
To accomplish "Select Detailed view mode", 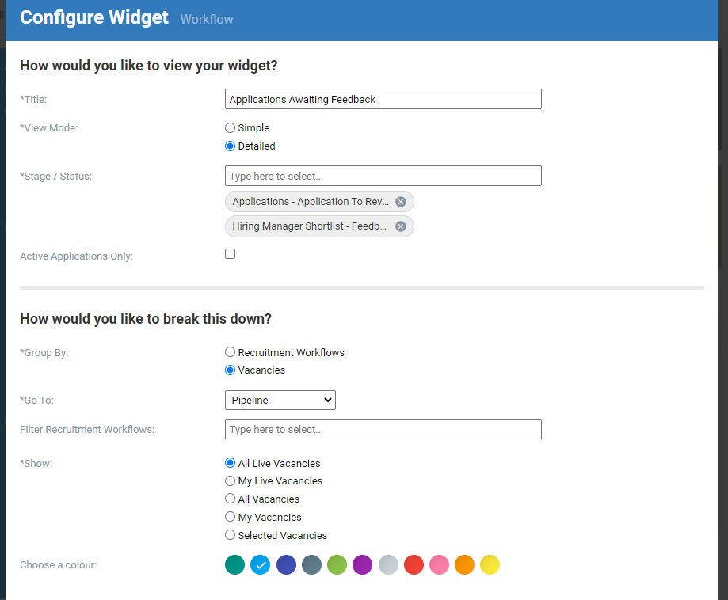I will 230,146.
